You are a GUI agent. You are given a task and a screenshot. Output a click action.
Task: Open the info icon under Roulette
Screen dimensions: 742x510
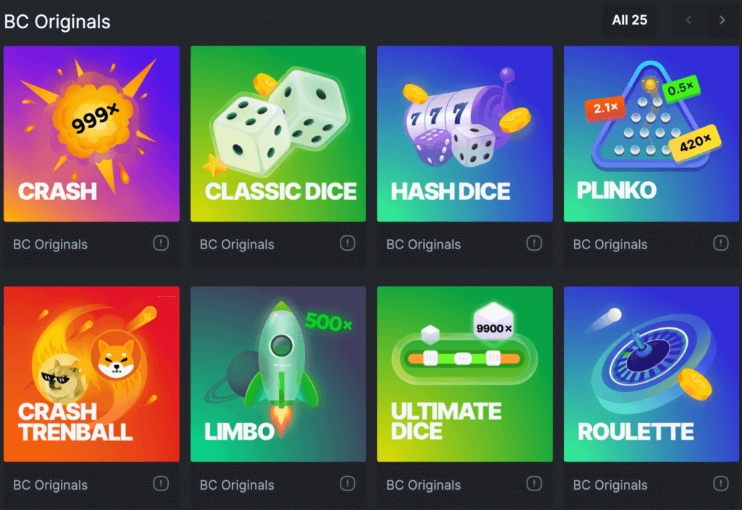(721, 483)
